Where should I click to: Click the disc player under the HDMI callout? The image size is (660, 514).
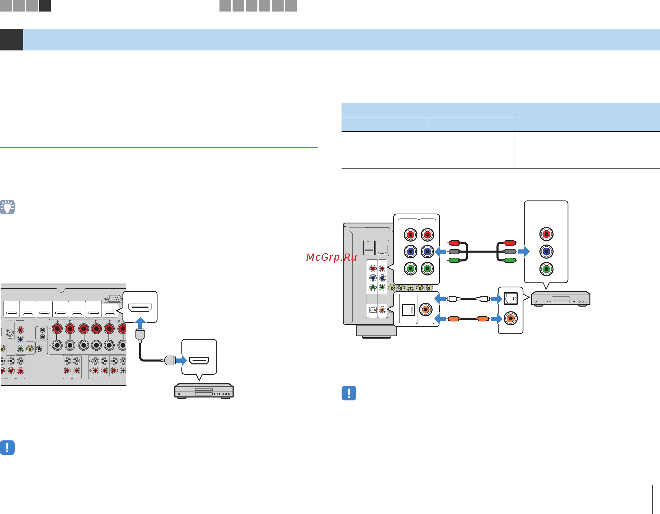pos(204,391)
